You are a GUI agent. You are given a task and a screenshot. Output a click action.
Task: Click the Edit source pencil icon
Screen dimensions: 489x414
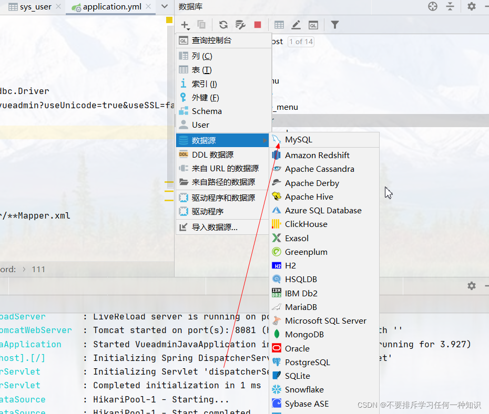[x=296, y=25]
